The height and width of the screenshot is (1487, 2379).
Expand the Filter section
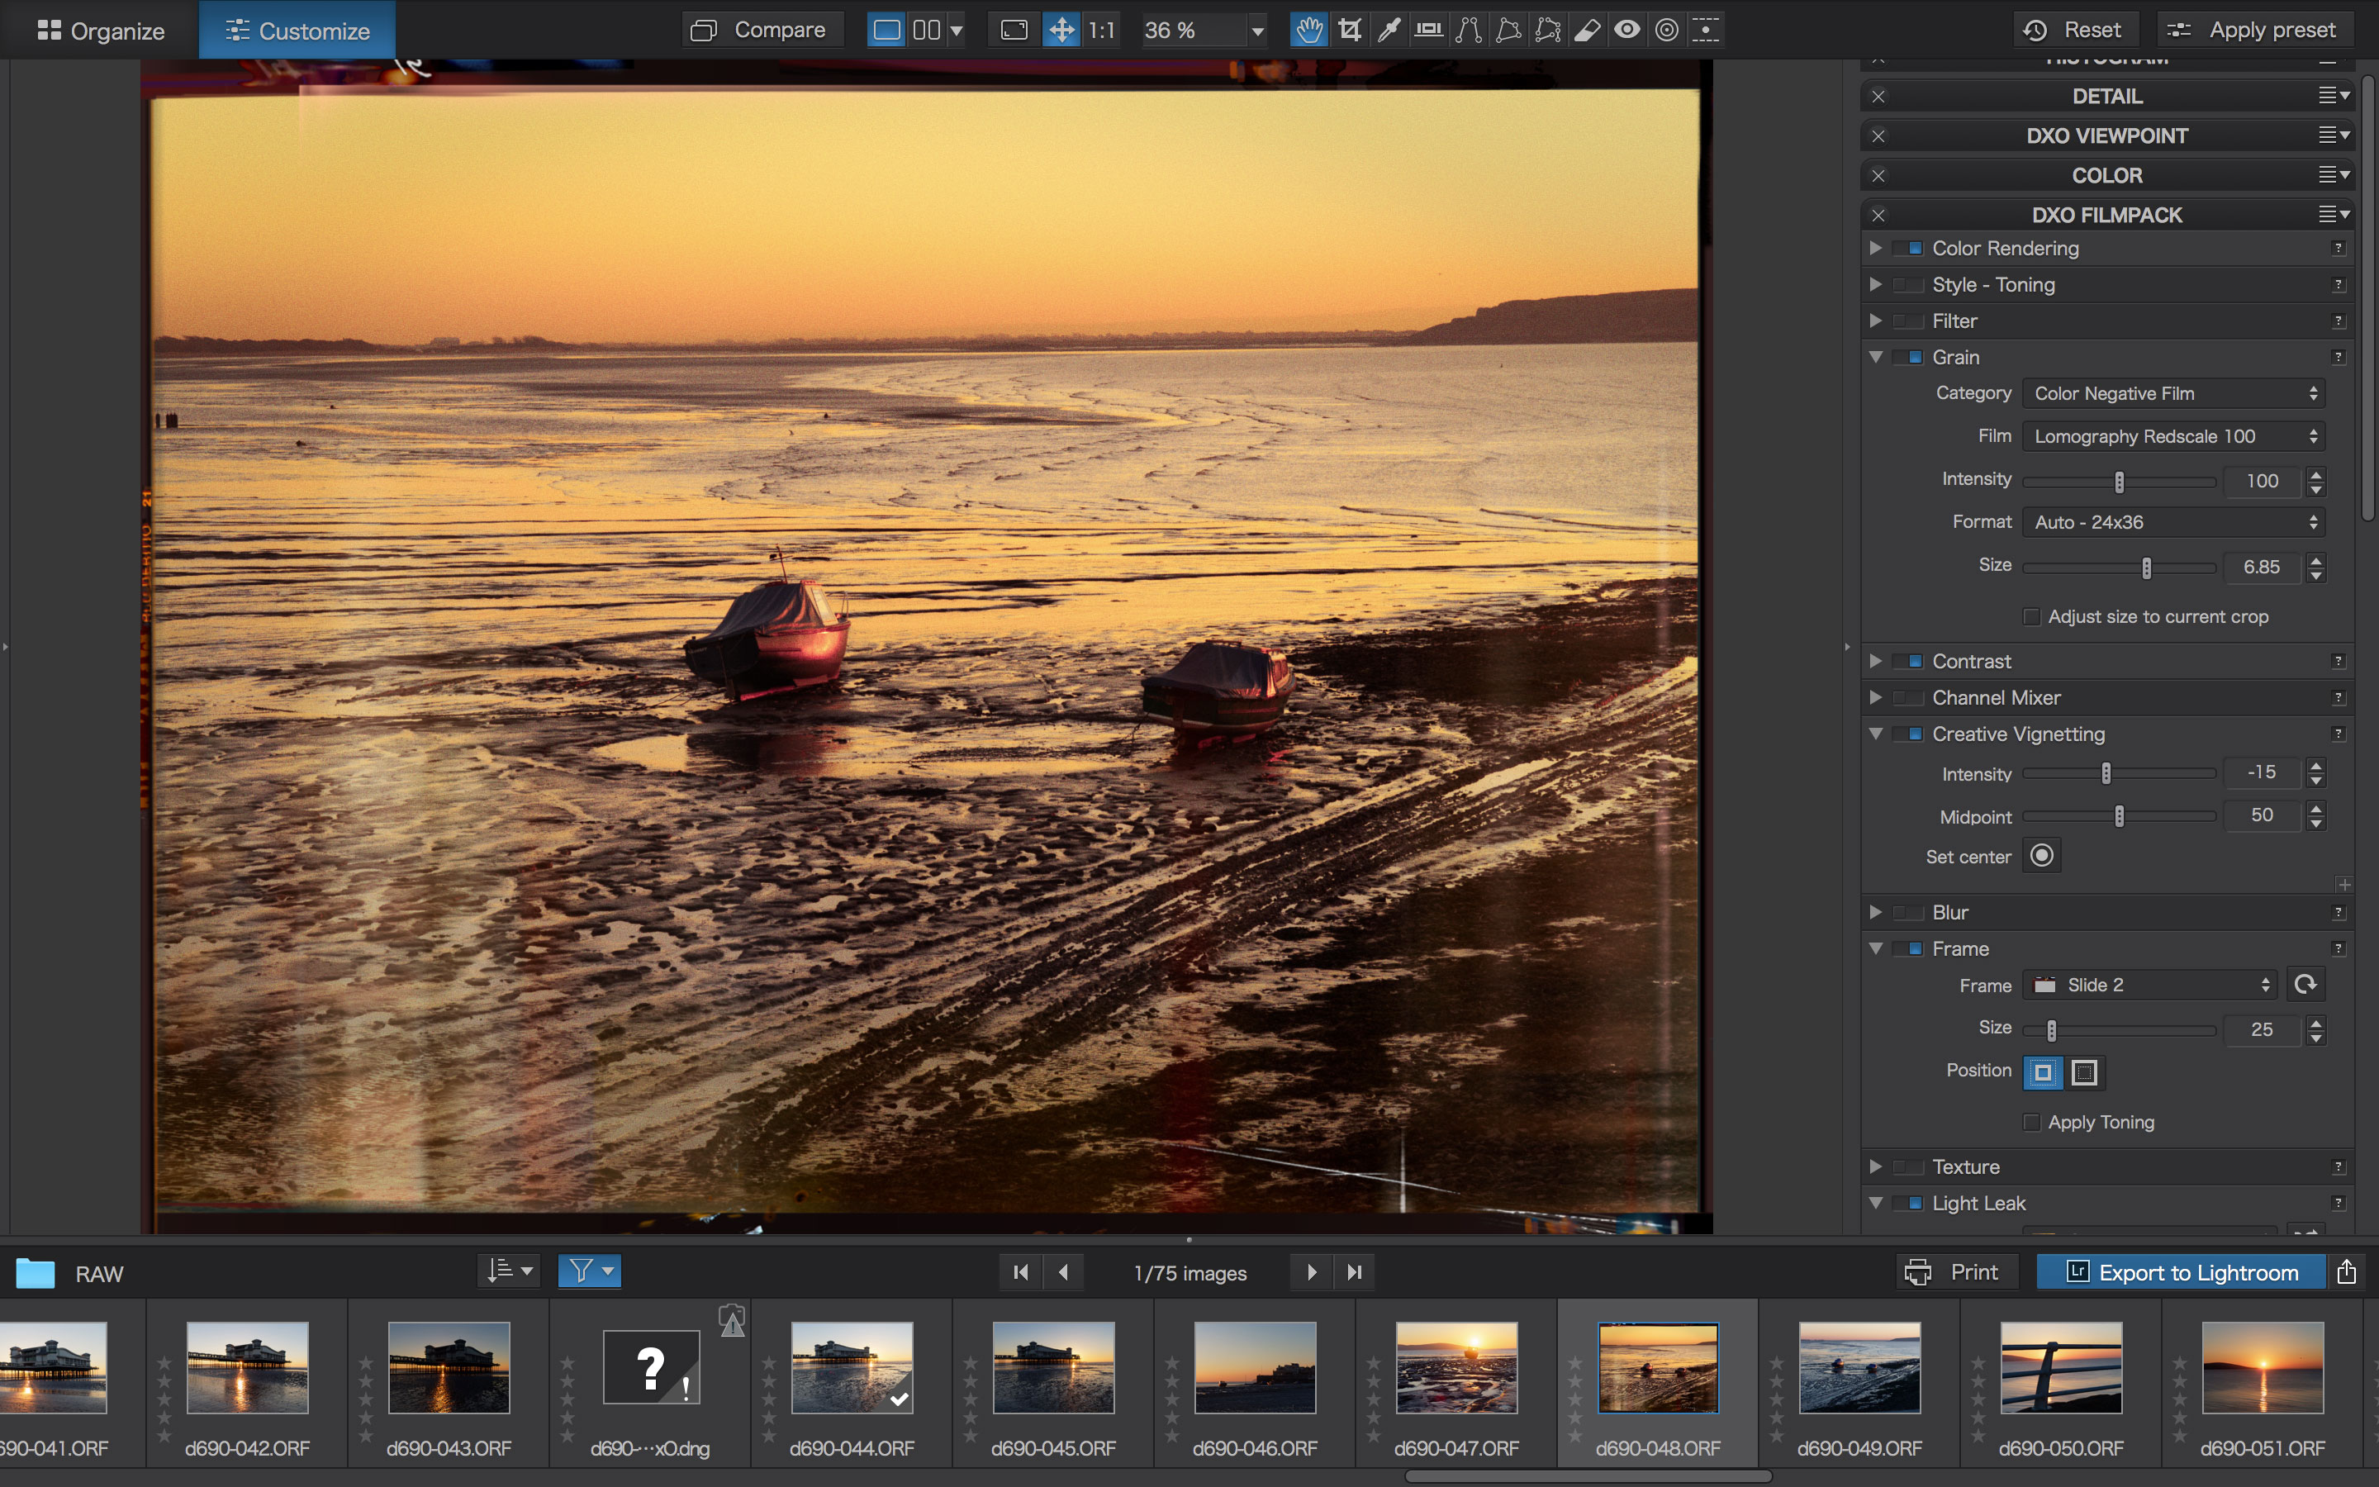click(x=1876, y=321)
